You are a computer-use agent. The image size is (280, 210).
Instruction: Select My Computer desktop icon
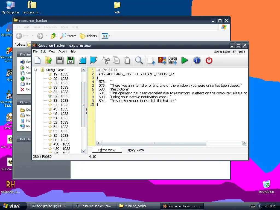point(10,7)
